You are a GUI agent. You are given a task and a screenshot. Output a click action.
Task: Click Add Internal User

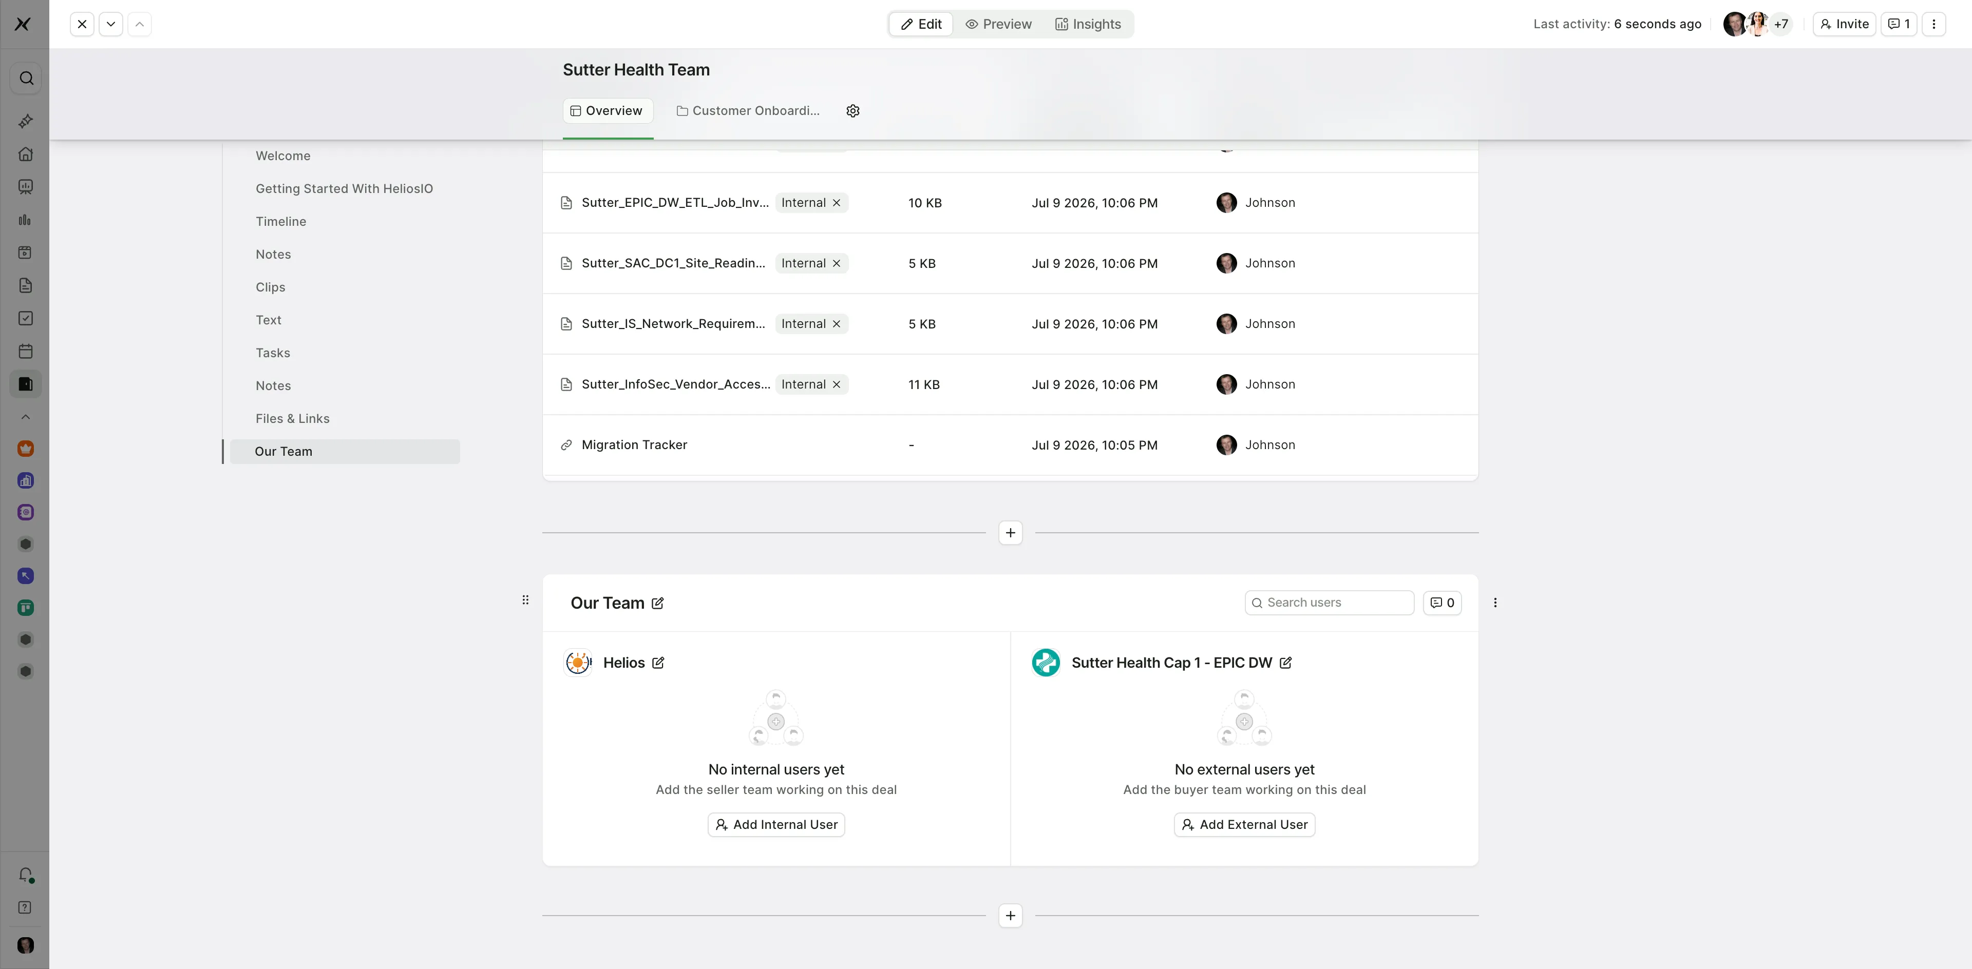pos(776,824)
